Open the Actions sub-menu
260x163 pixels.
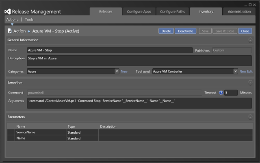[12, 20]
